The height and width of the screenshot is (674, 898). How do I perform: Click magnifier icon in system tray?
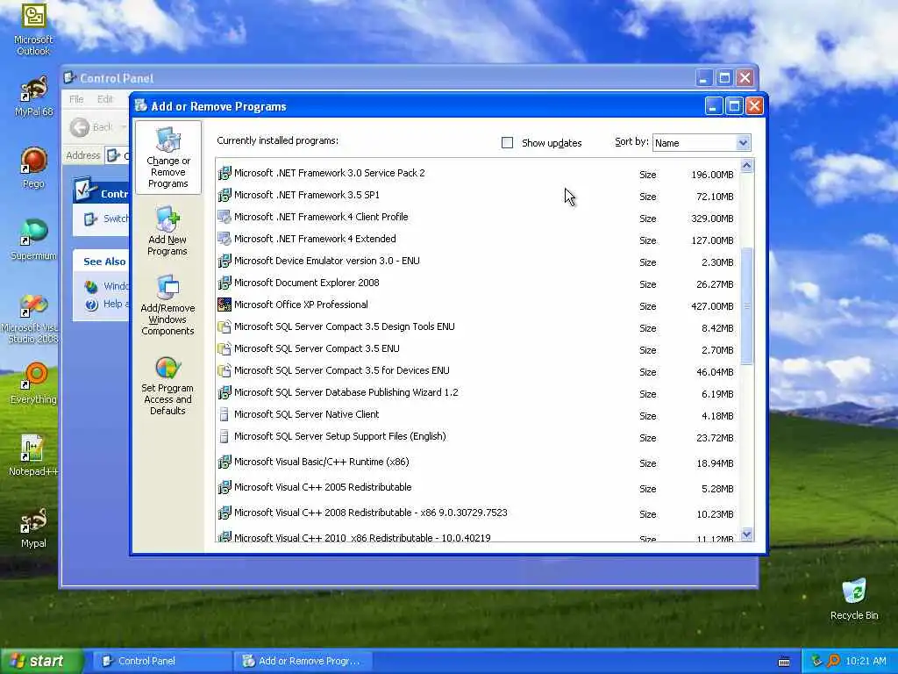[x=833, y=661]
